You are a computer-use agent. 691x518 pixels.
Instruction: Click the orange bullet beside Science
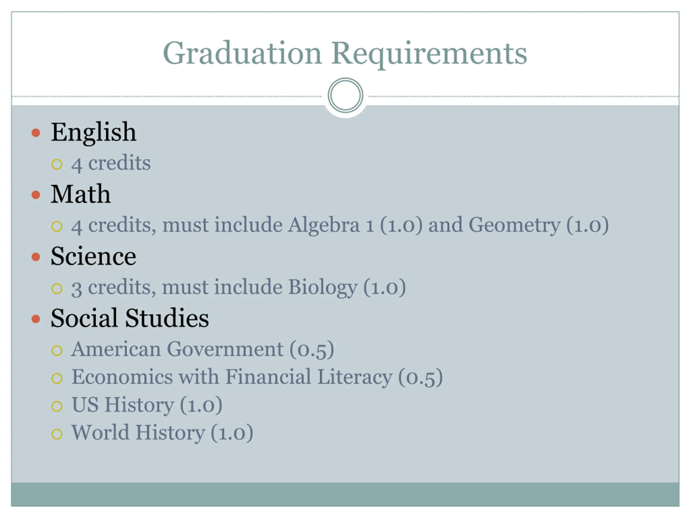36,257
